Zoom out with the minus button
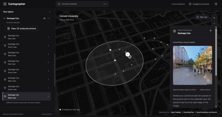 [x=214, y=23]
